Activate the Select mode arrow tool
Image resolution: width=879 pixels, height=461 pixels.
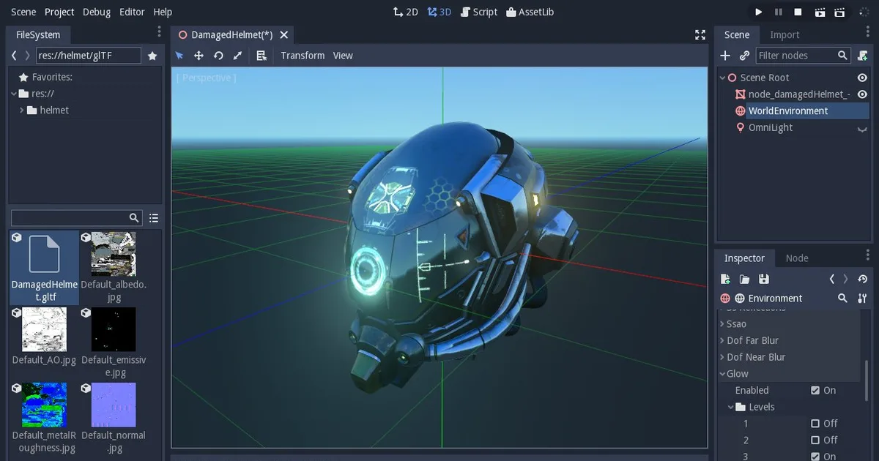[179, 56]
